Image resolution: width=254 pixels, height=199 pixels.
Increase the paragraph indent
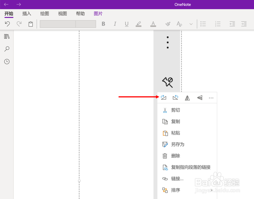[244, 24]
